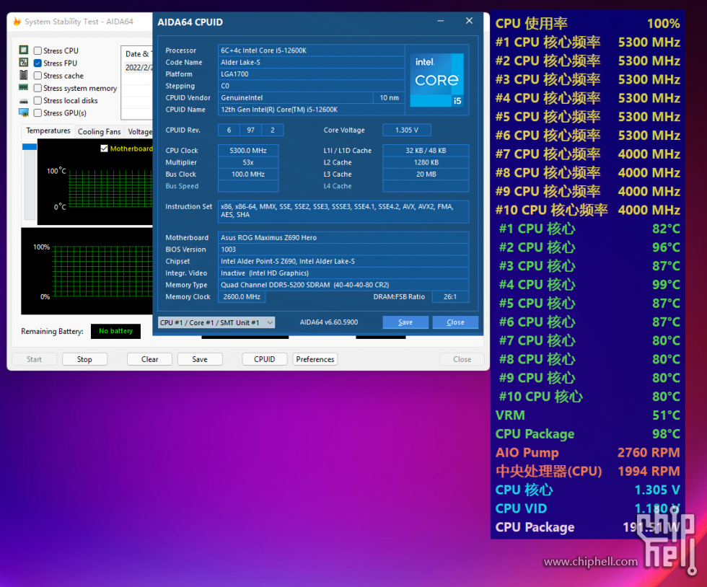Image resolution: width=707 pixels, height=587 pixels.
Task: Click the Platform value LGA1700
Action: (x=311, y=74)
